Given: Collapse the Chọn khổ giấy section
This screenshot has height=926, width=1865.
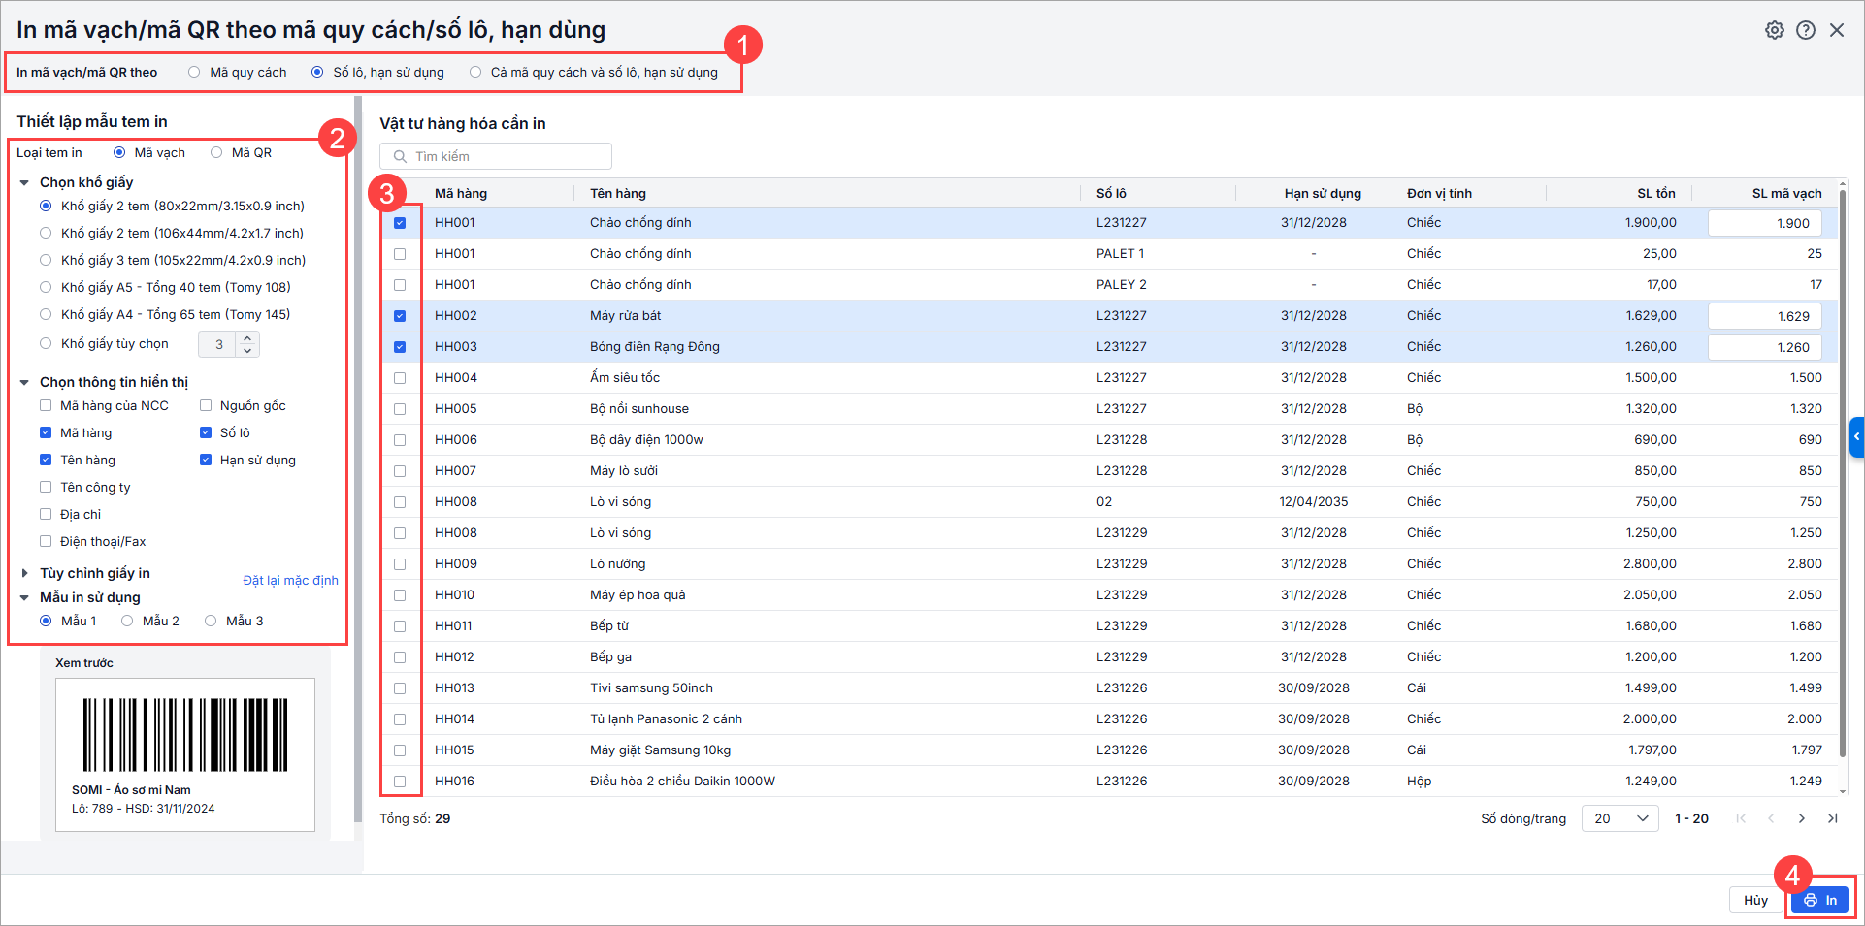Looking at the screenshot, I should click(x=25, y=182).
